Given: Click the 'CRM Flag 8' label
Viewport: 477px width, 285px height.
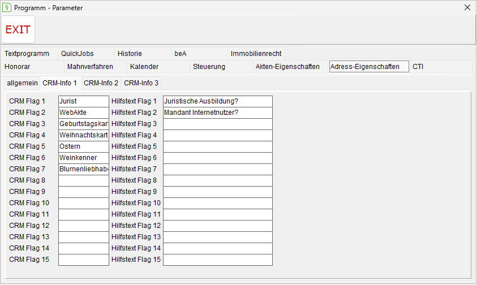Looking at the screenshot, I should pyautogui.click(x=27, y=180).
